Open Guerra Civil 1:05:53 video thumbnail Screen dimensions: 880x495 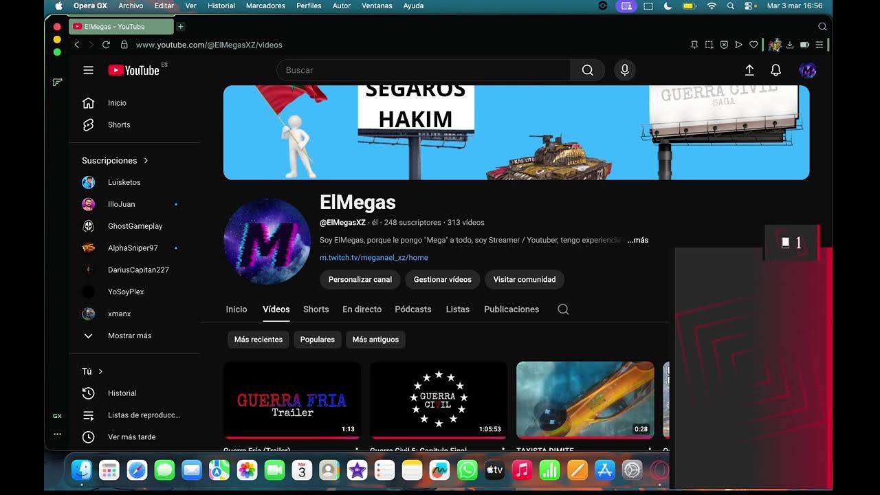pyautogui.click(x=439, y=400)
